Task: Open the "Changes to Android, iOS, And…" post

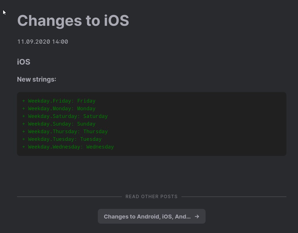Action: 147,217
